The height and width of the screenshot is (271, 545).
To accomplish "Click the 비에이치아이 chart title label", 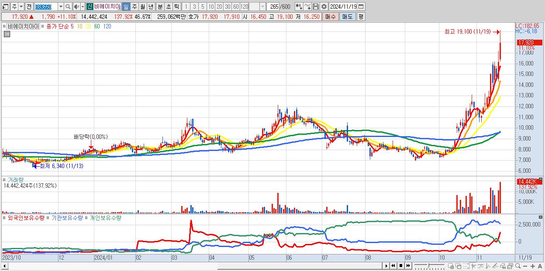I will [x=23, y=26].
